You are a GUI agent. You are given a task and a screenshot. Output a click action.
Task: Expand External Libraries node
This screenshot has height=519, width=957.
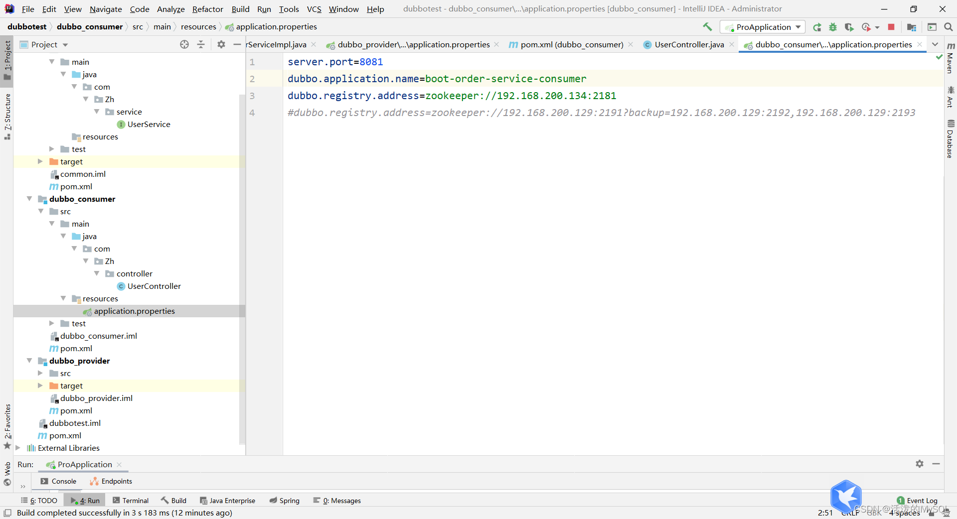[x=18, y=448]
